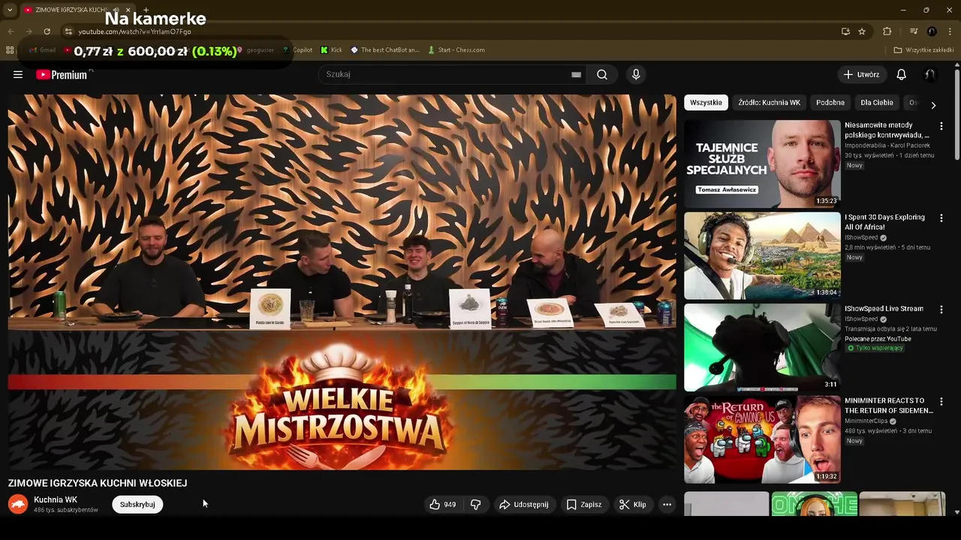Open the Imponderabilia - Karol Paciorek channel name
This screenshot has width=961, height=540.
(x=887, y=145)
